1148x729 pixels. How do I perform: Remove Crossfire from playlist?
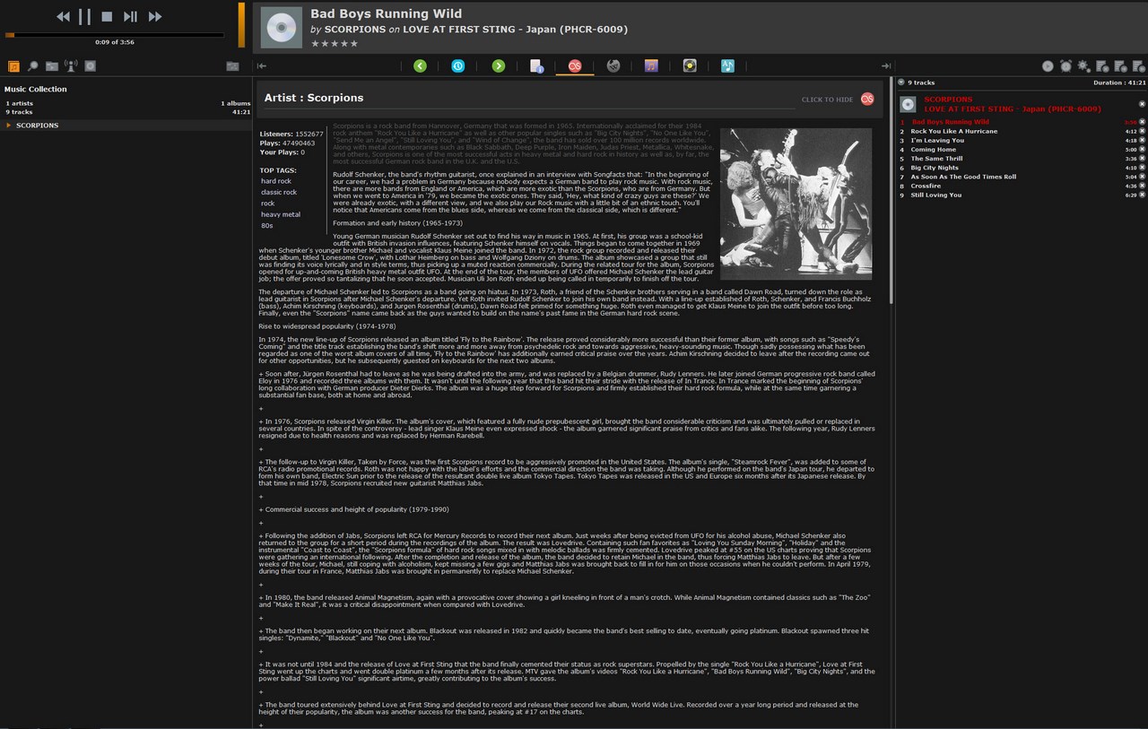coord(1142,186)
